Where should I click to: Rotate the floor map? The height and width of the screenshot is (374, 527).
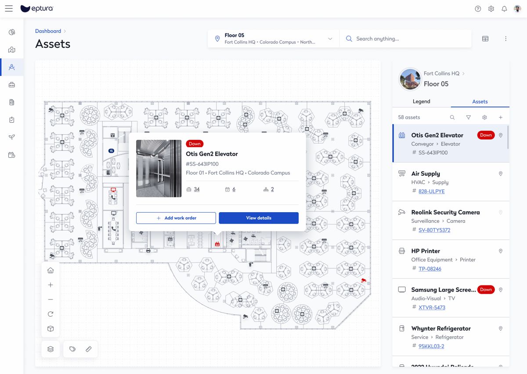point(51,314)
